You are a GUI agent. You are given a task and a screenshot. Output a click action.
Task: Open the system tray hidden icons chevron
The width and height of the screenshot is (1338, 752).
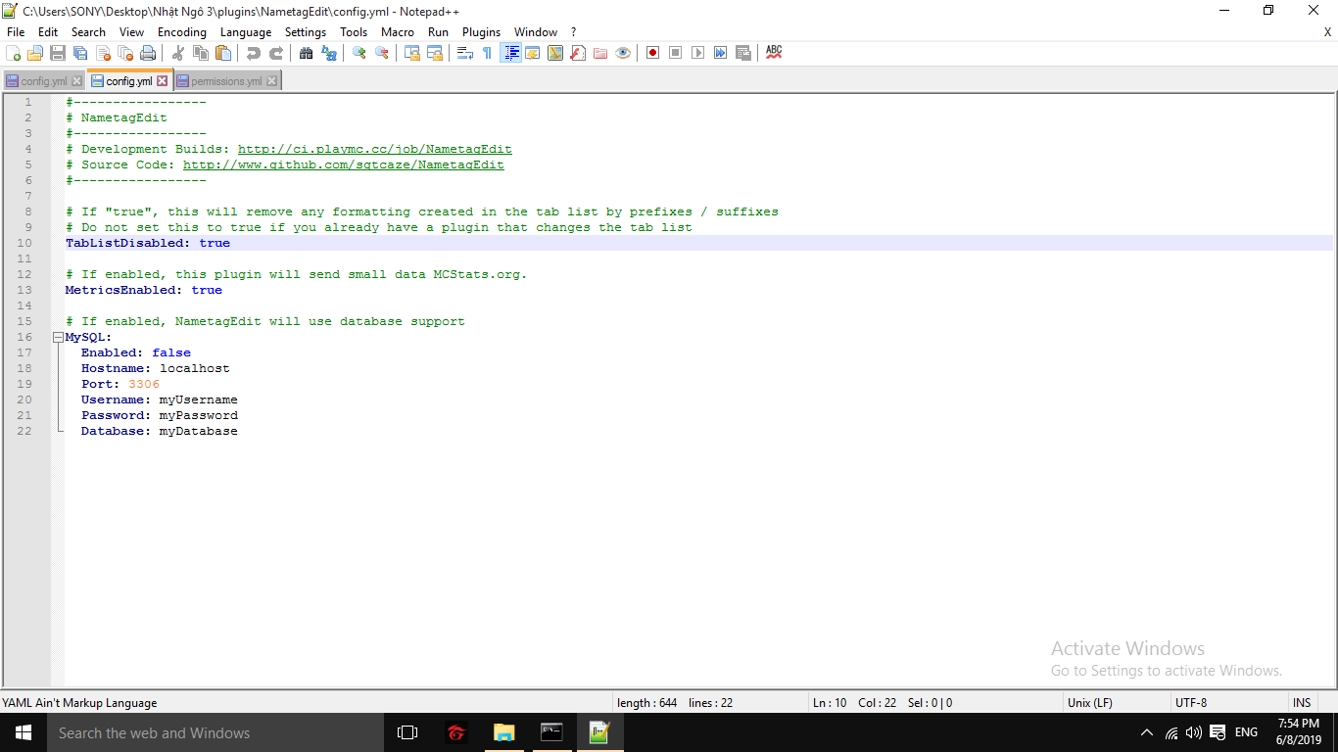click(x=1147, y=733)
